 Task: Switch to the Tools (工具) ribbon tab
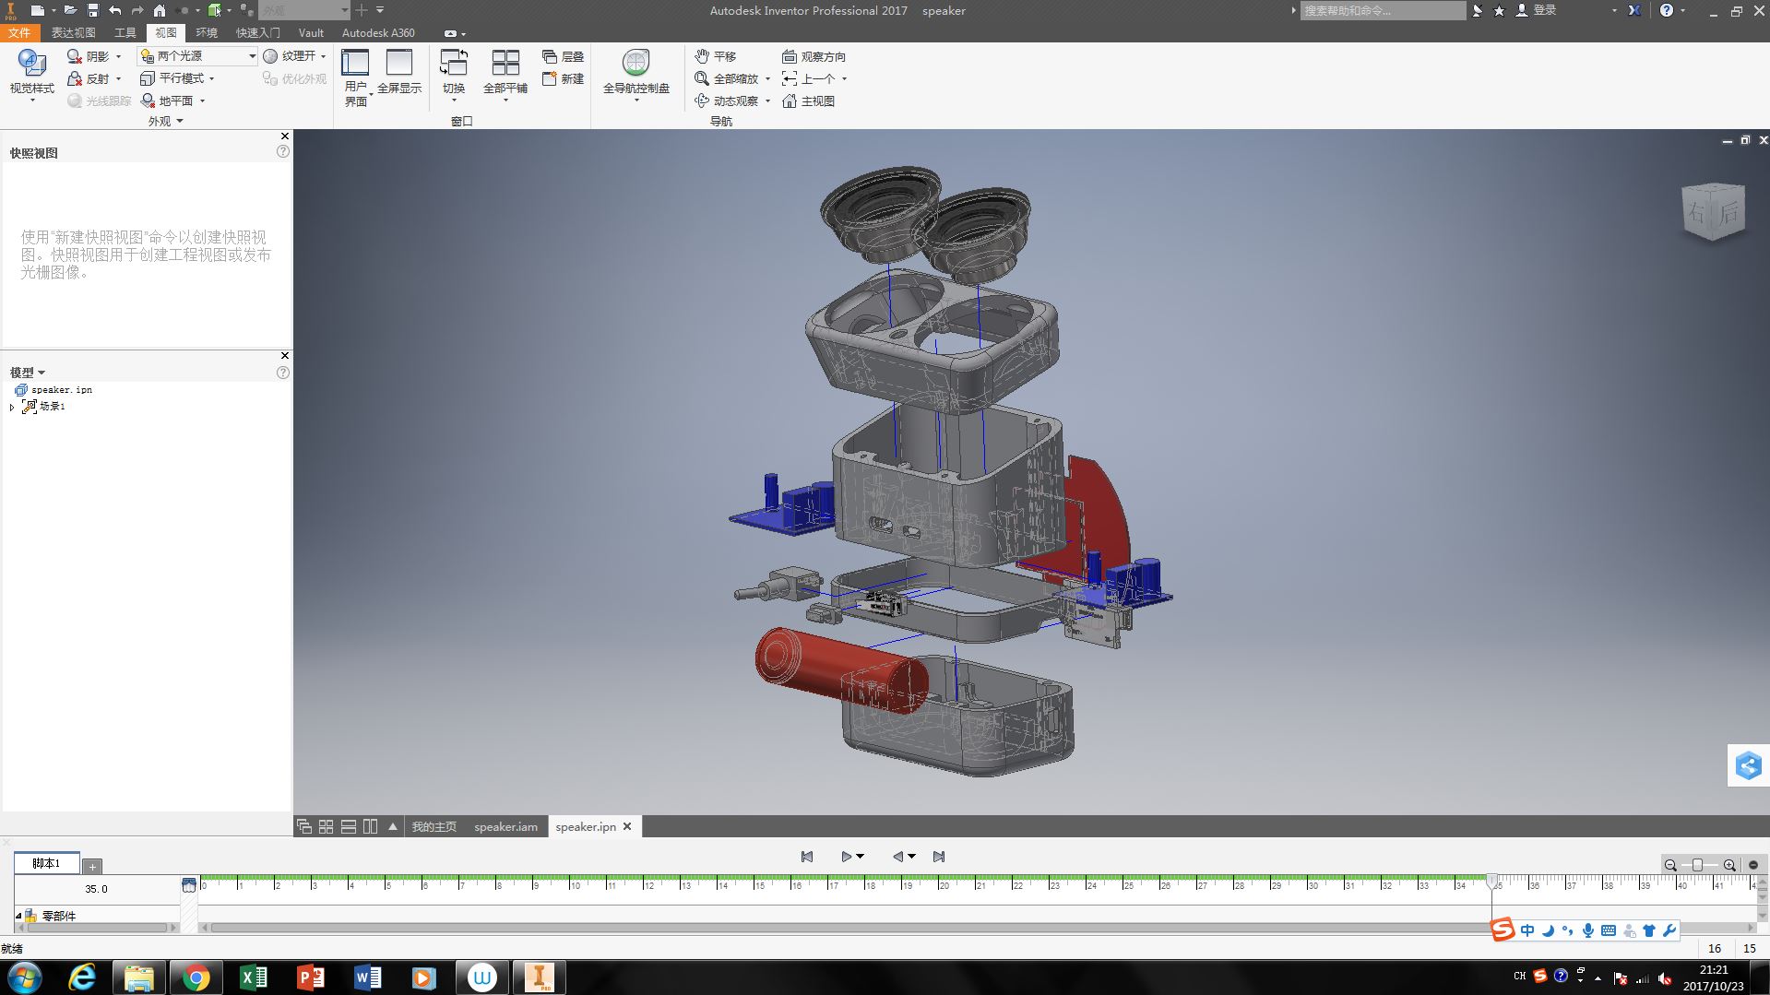coord(125,32)
